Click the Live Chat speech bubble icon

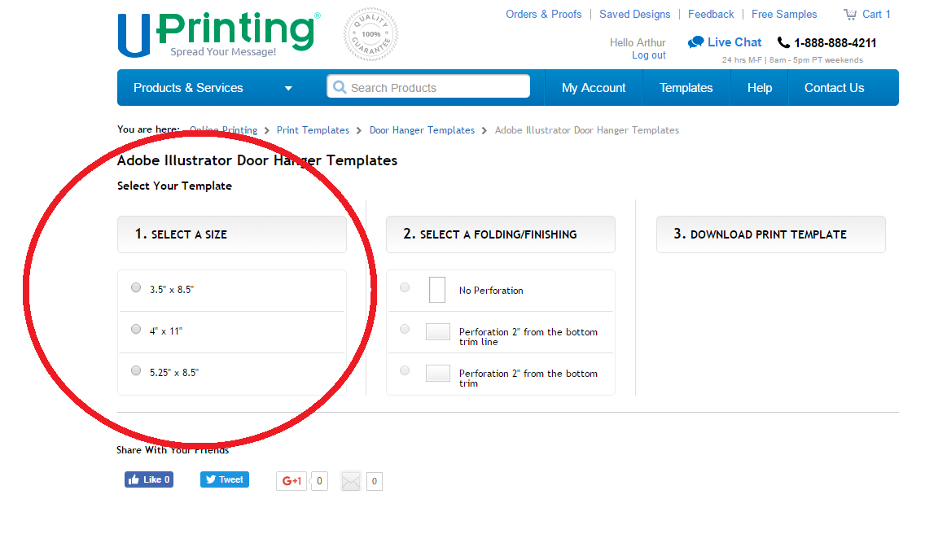click(696, 42)
